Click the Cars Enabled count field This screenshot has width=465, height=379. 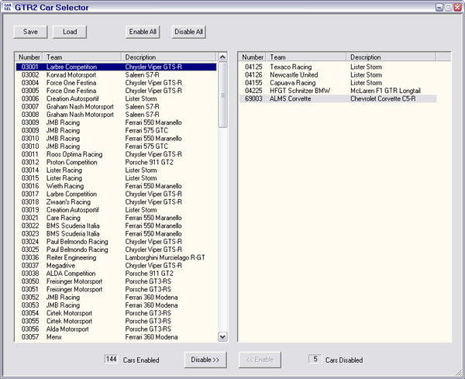tap(111, 359)
